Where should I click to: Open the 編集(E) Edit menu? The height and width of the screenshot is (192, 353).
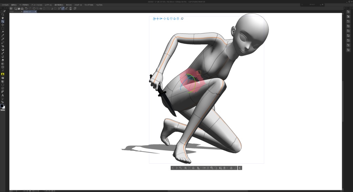(x=14, y=5)
